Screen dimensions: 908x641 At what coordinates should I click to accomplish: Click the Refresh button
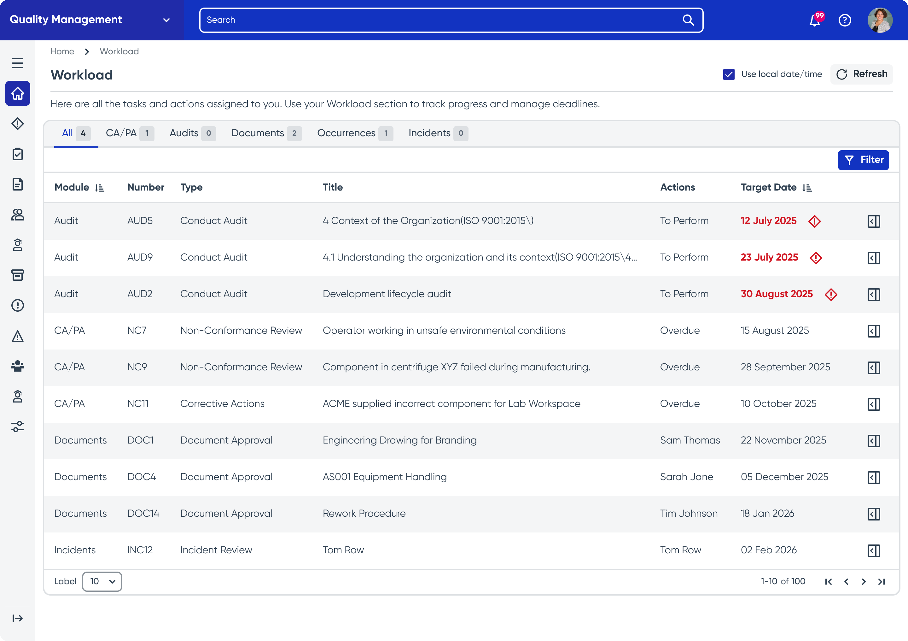click(x=861, y=74)
